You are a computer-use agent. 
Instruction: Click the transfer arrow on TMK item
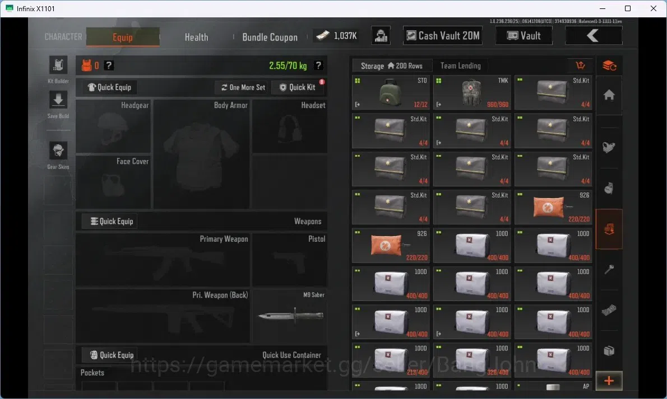click(x=438, y=105)
